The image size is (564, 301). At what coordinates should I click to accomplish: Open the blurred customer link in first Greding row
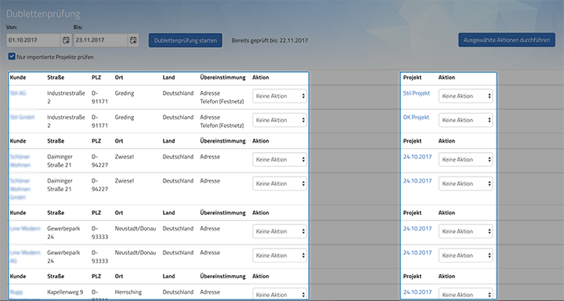[18, 93]
